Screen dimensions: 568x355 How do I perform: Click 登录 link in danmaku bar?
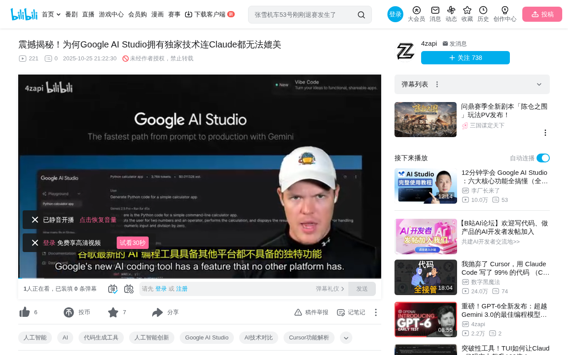pyautogui.click(x=161, y=289)
